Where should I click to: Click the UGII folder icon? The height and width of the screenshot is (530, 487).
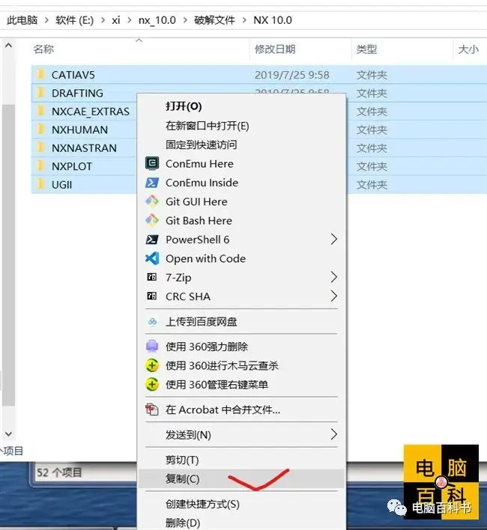click(41, 183)
